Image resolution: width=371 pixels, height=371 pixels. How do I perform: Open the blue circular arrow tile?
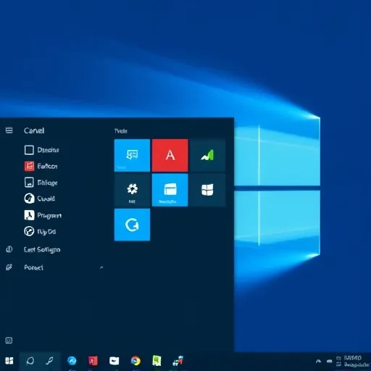tap(132, 225)
